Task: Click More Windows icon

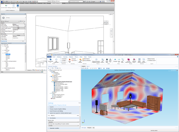Action: coord(144,60)
